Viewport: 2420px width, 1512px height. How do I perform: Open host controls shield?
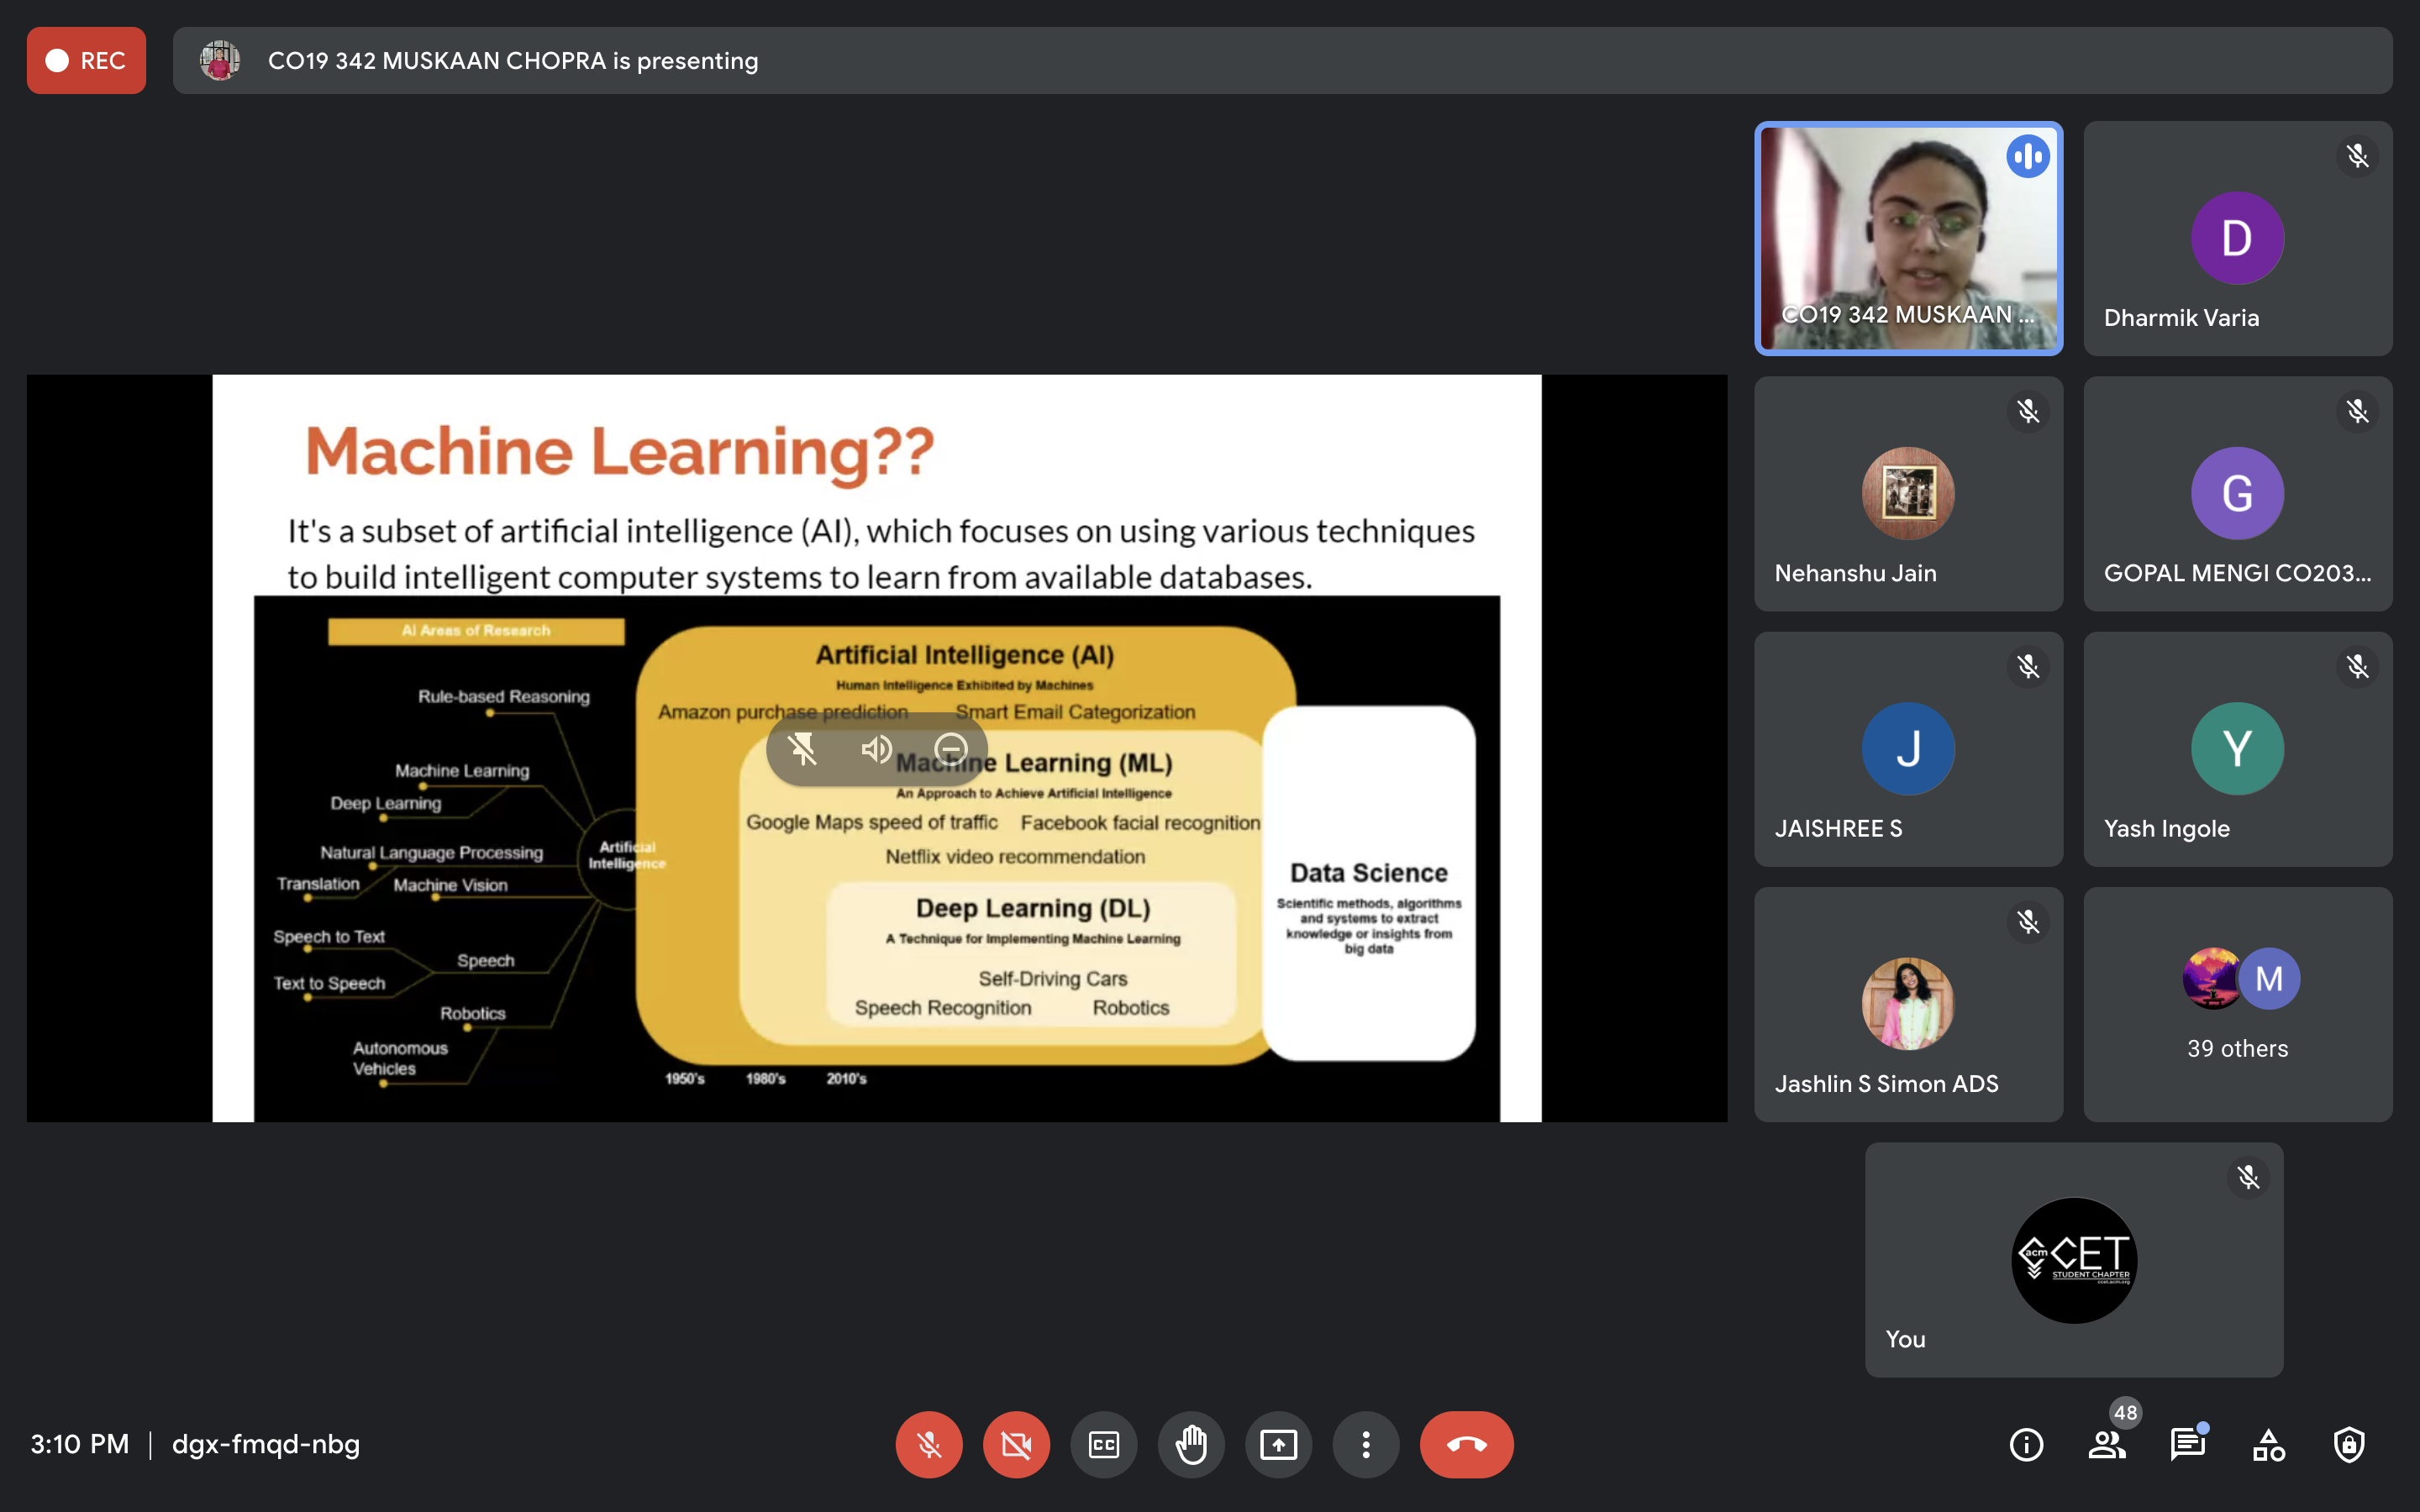[2349, 1444]
